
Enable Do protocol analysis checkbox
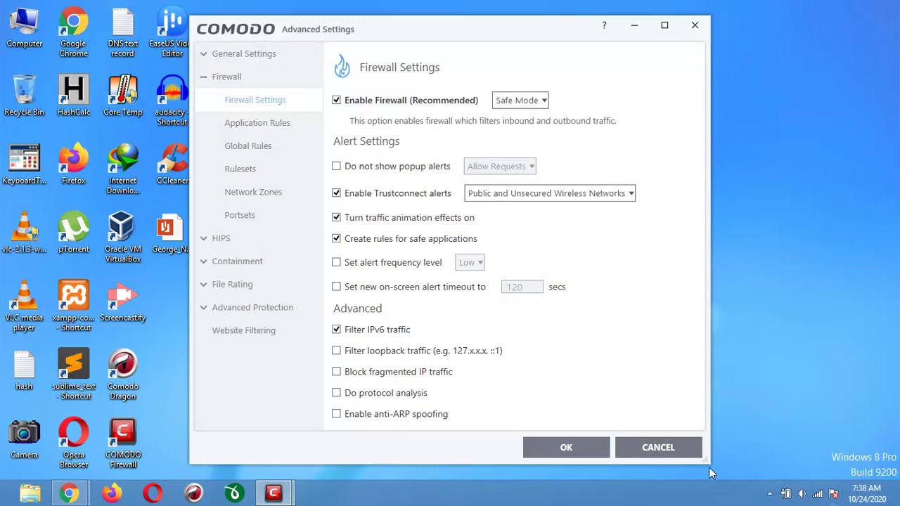tap(336, 393)
